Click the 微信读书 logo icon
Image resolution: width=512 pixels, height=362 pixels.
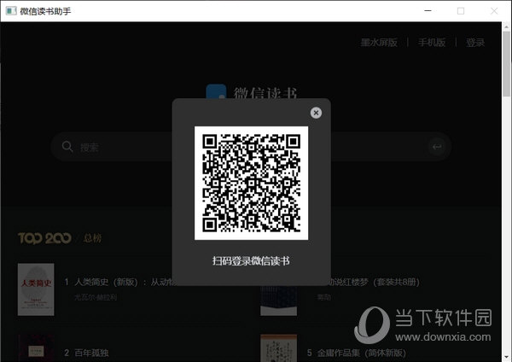coord(216,91)
